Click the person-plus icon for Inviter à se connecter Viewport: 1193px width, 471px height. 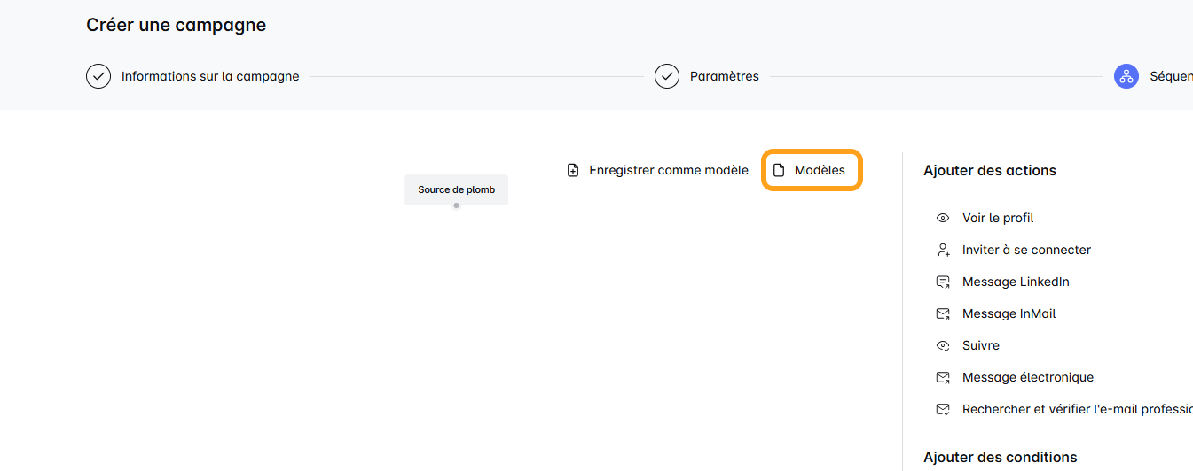(943, 250)
